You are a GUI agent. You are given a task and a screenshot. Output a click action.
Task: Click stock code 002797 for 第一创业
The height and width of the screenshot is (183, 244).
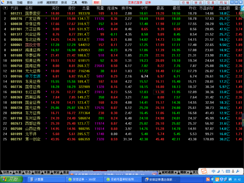point(16,139)
